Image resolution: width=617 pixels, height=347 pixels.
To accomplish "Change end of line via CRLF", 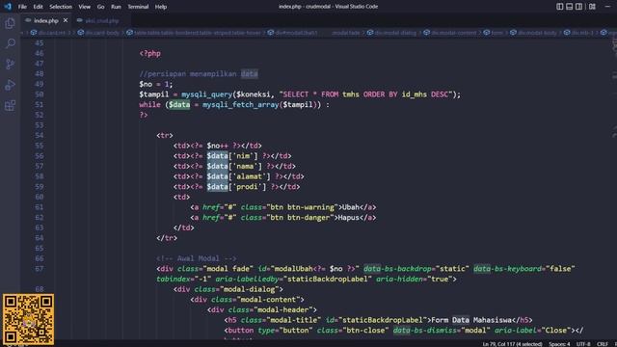I will point(602,344).
